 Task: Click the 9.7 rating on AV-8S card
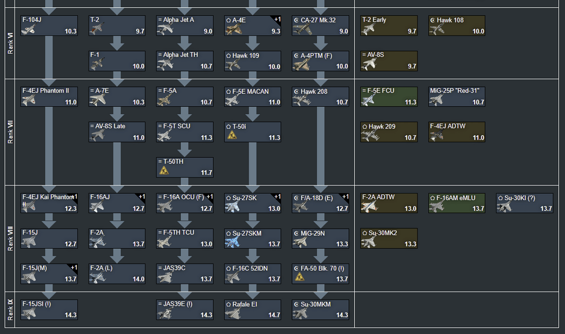(412, 66)
